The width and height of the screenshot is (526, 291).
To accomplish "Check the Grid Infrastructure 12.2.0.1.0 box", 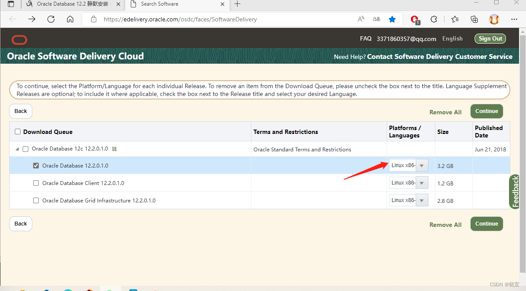I will tap(36, 201).
